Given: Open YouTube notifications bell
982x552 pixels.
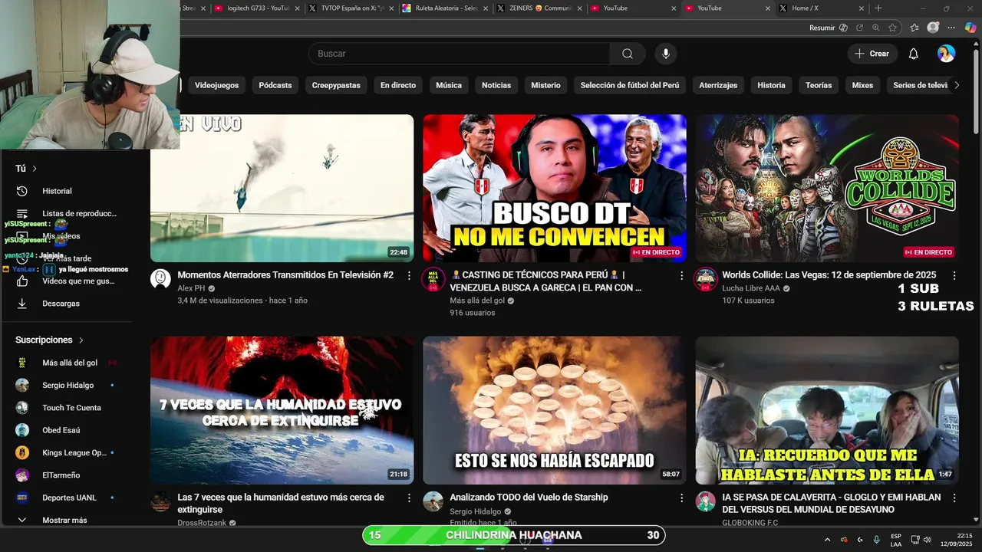Looking at the screenshot, I should [913, 54].
